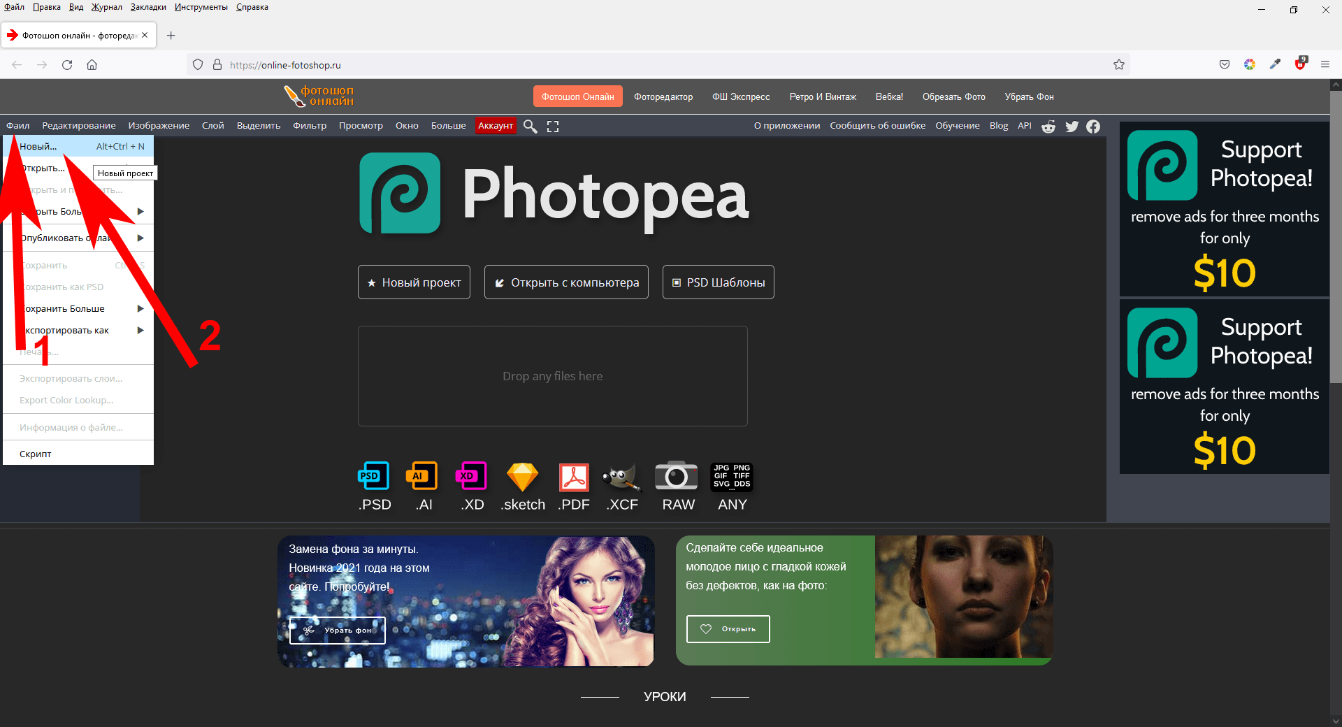Go to browser home page
1342x727 pixels.
coord(92,65)
